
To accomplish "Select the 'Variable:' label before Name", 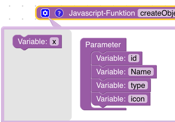I will [111, 72].
